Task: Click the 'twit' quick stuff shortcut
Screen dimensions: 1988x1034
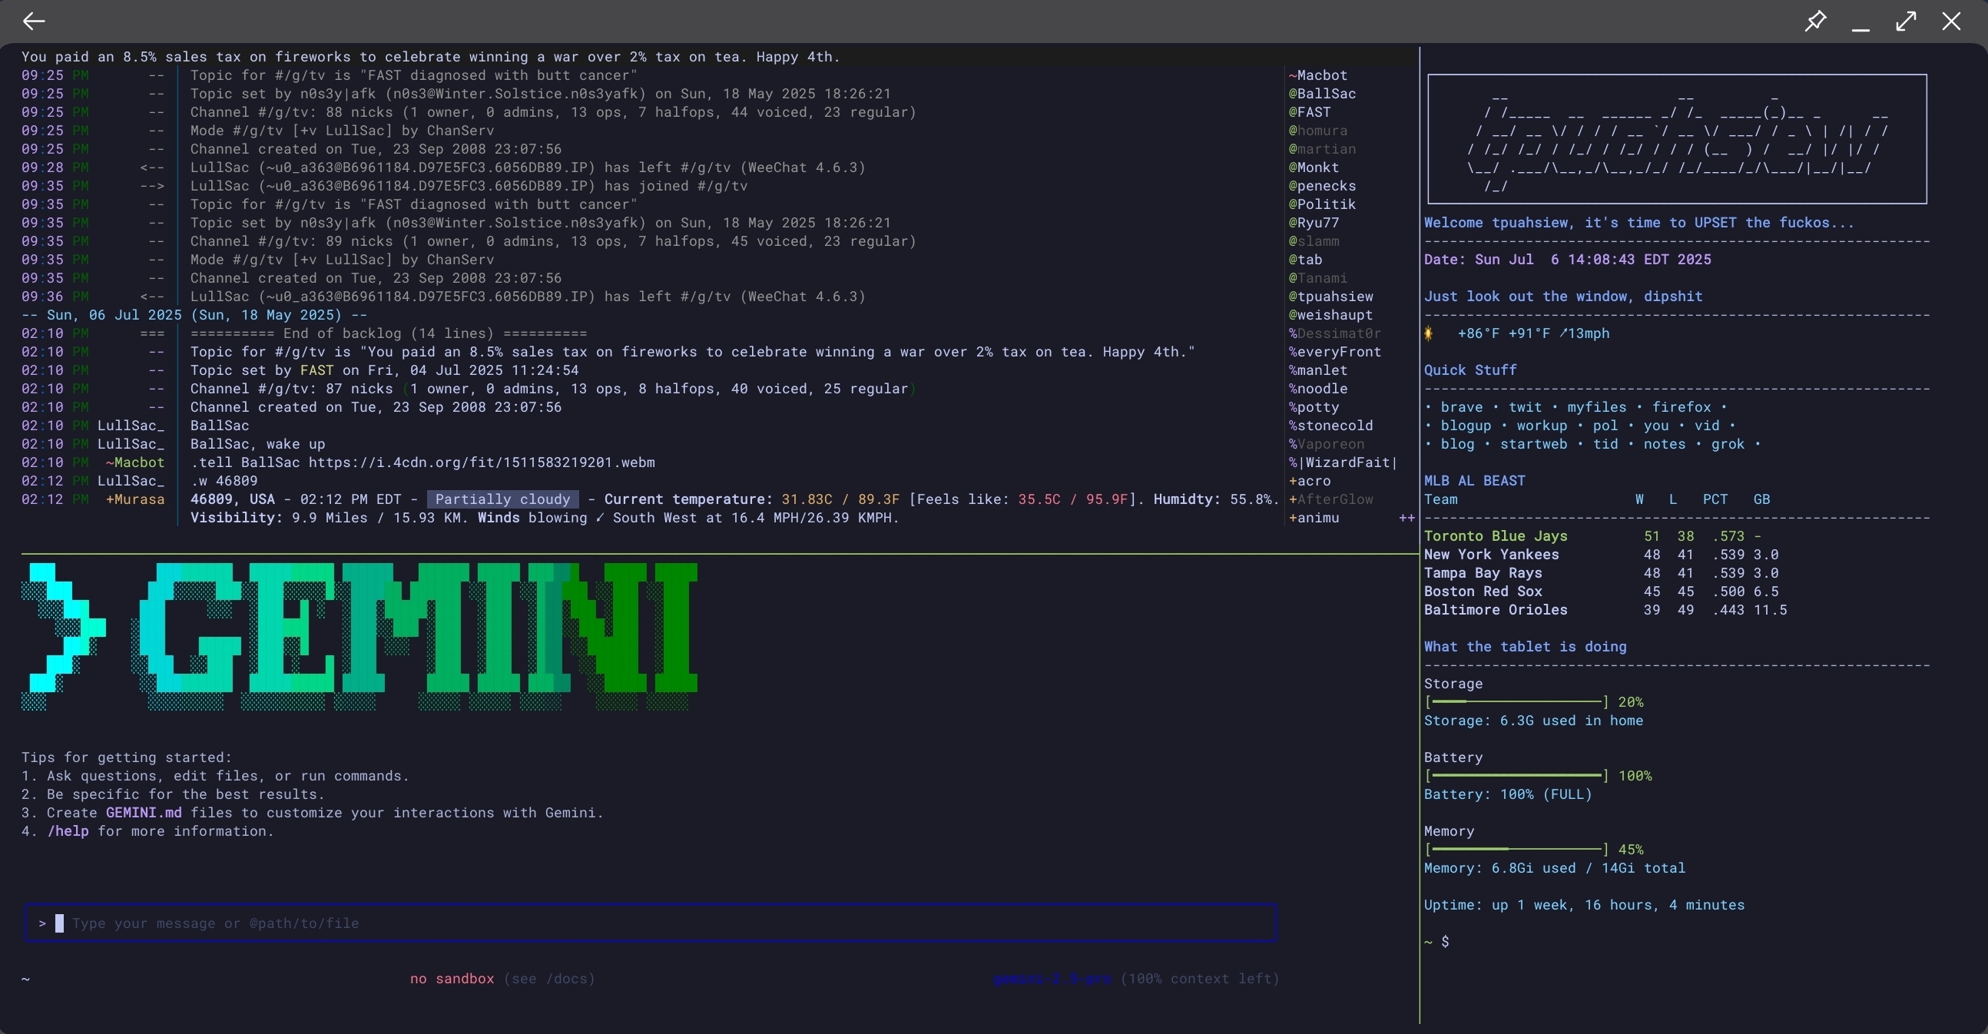Action: tap(1525, 407)
